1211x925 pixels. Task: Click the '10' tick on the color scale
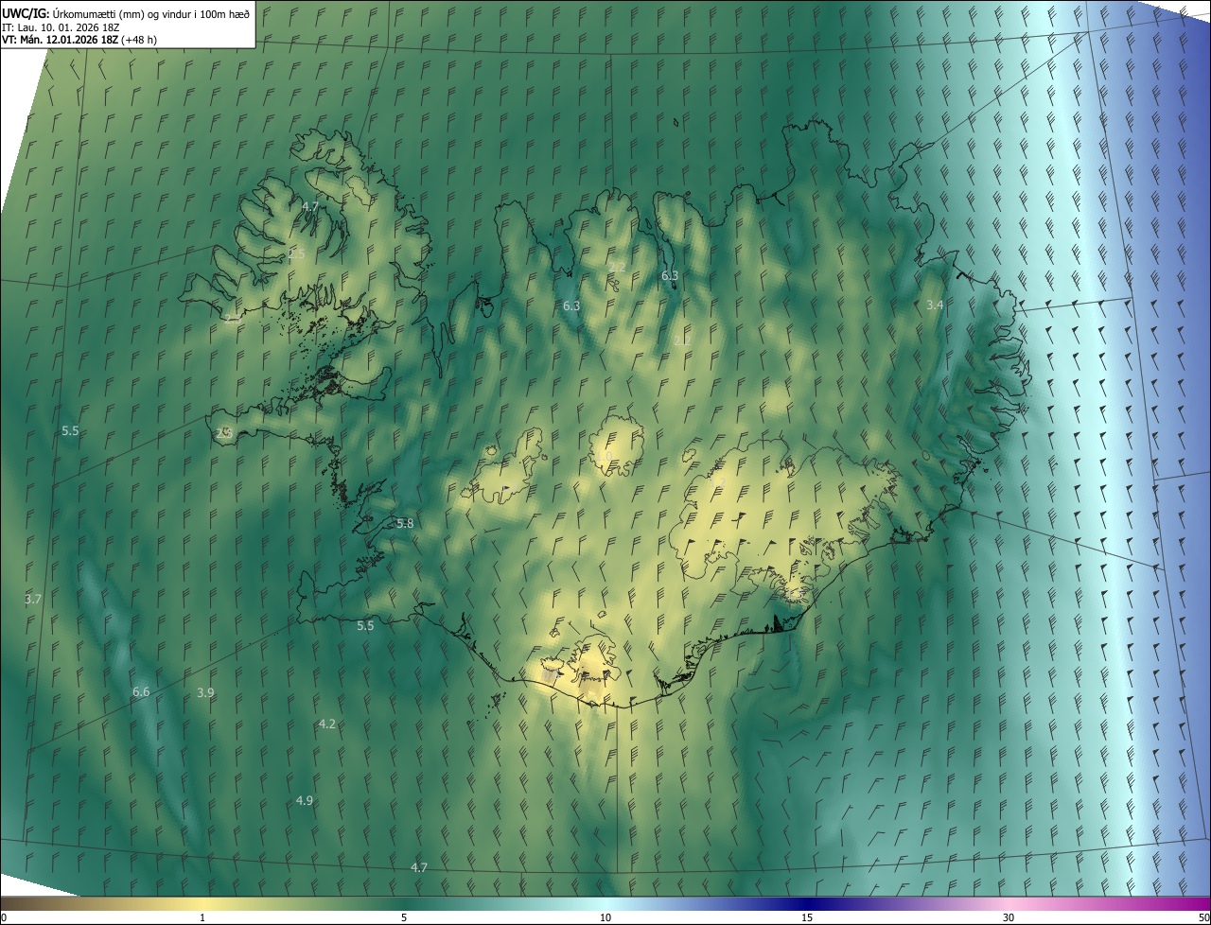pyautogui.click(x=605, y=917)
